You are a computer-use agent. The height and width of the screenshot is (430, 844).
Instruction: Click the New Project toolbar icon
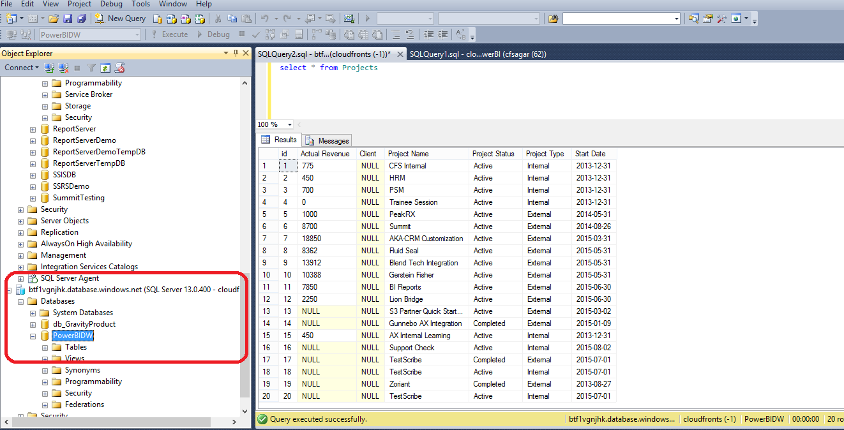[13, 19]
